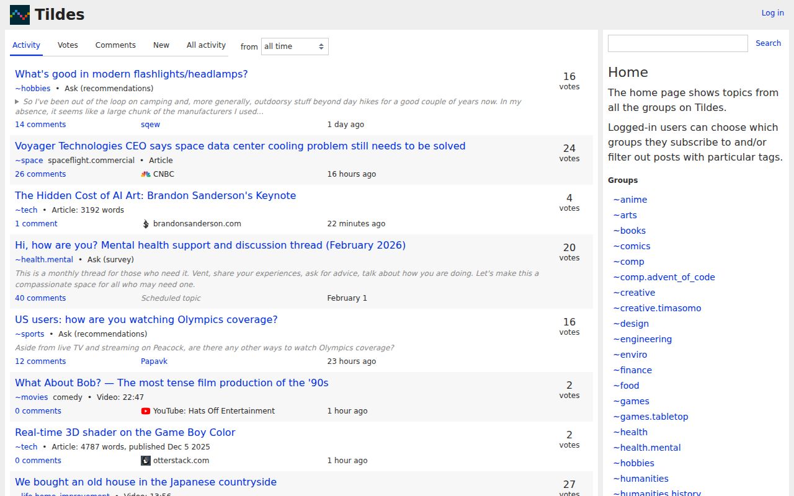Expand the flashlights topic excerpt
This screenshot has width=794, height=496.
point(17,102)
